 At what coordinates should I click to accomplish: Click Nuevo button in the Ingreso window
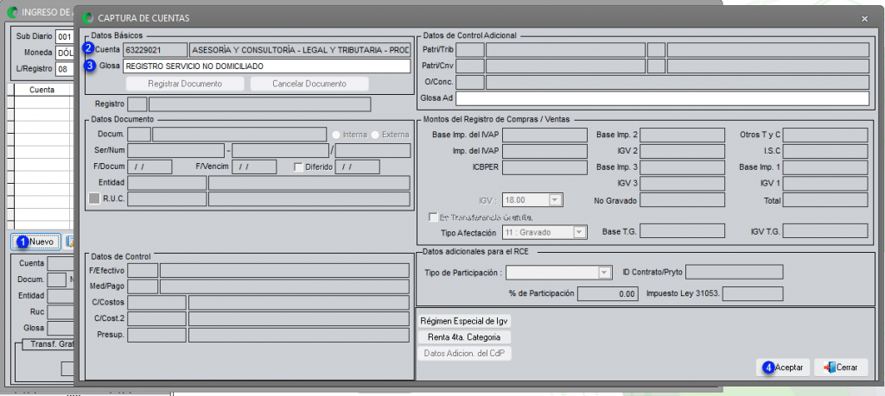click(35, 242)
